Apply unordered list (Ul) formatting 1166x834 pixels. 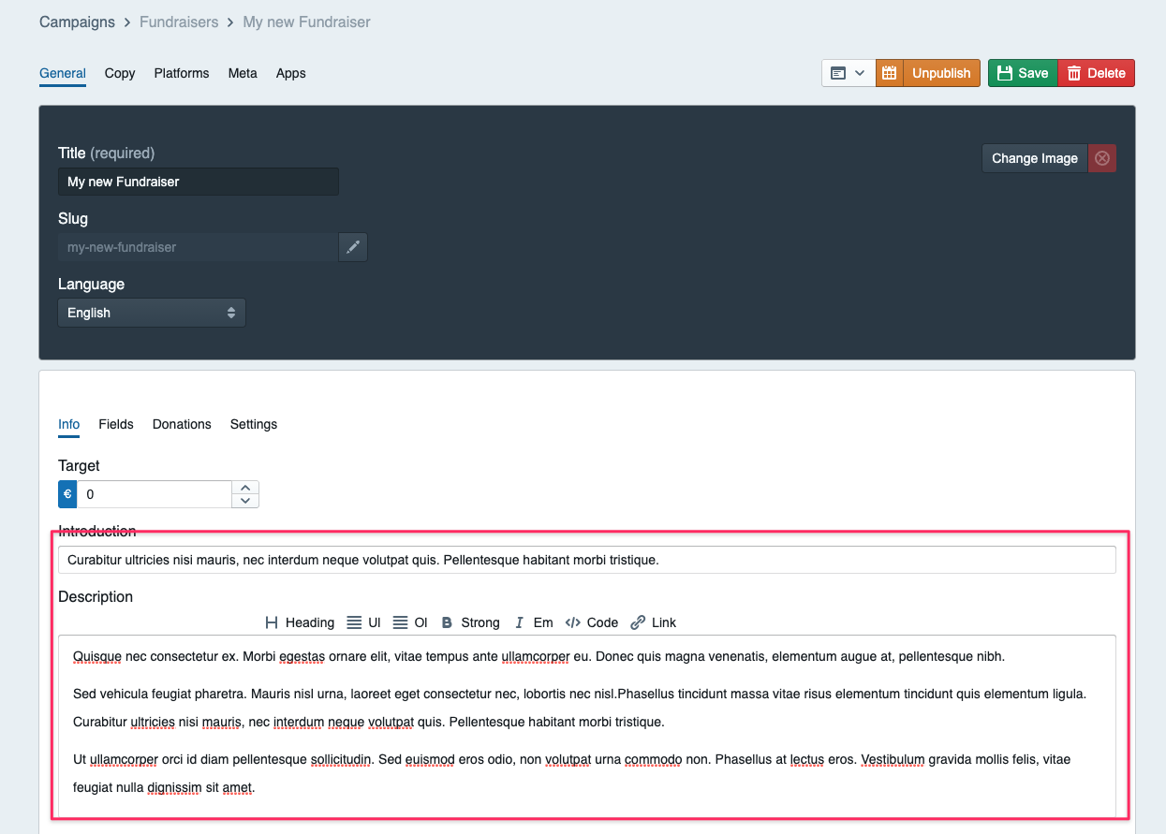point(363,622)
